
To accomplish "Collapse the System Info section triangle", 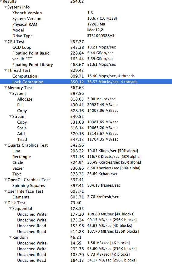I will click(x=5, y=7).
